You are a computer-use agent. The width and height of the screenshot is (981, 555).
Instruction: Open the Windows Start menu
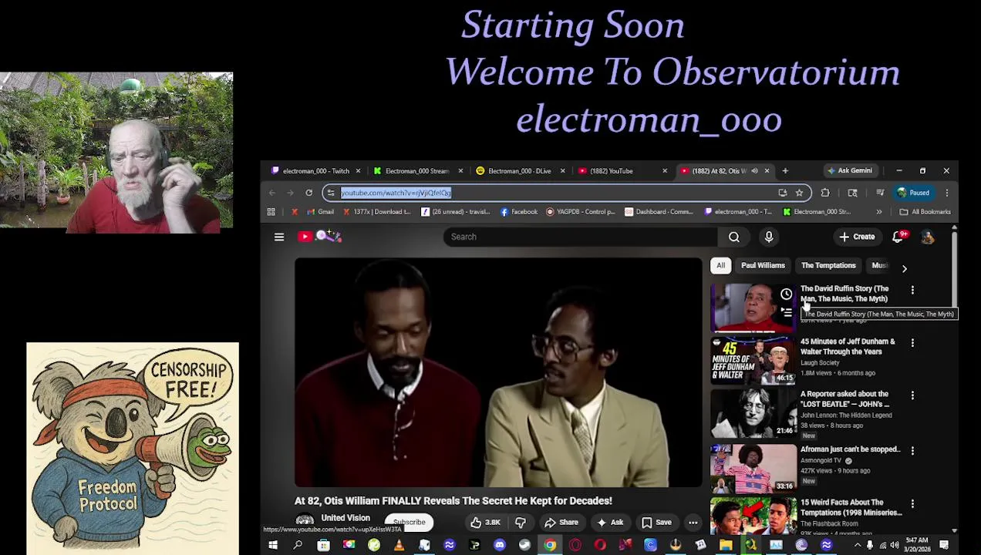(273, 546)
